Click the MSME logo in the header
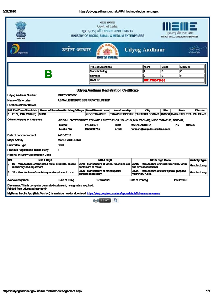This screenshot has height=302, width=215. (180, 30)
